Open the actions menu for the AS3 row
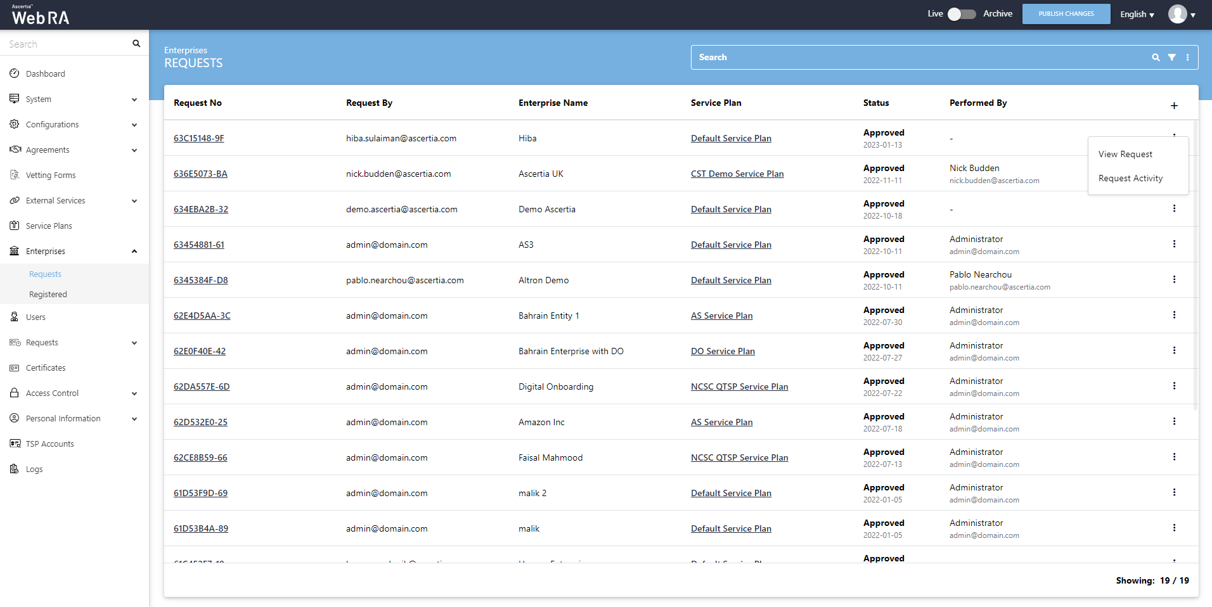The width and height of the screenshot is (1212, 607). 1174,244
